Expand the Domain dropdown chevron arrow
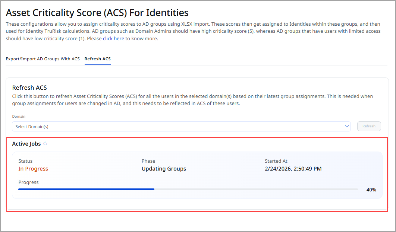The height and width of the screenshot is (232, 396). (346, 127)
